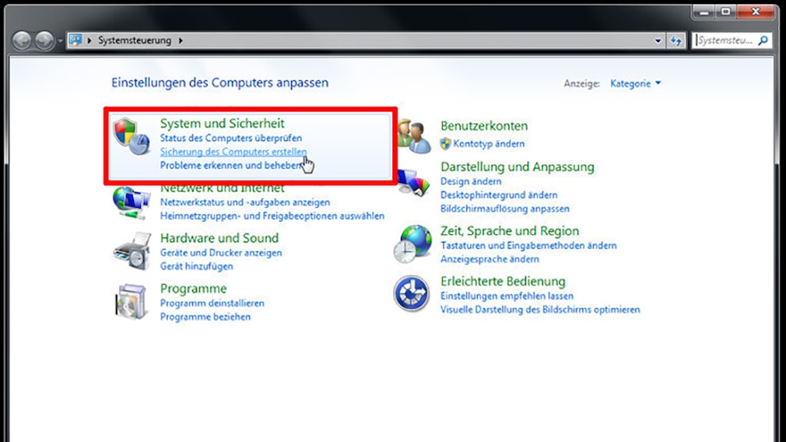Click Einstellungen empfehlen lassen link
786x442 pixels.
pyautogui.click(x=507, y=296)
